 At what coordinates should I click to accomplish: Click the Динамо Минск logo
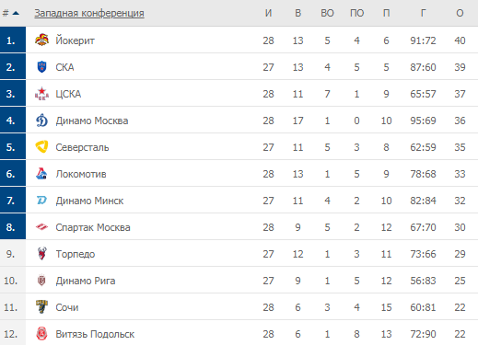pos(41,201)
